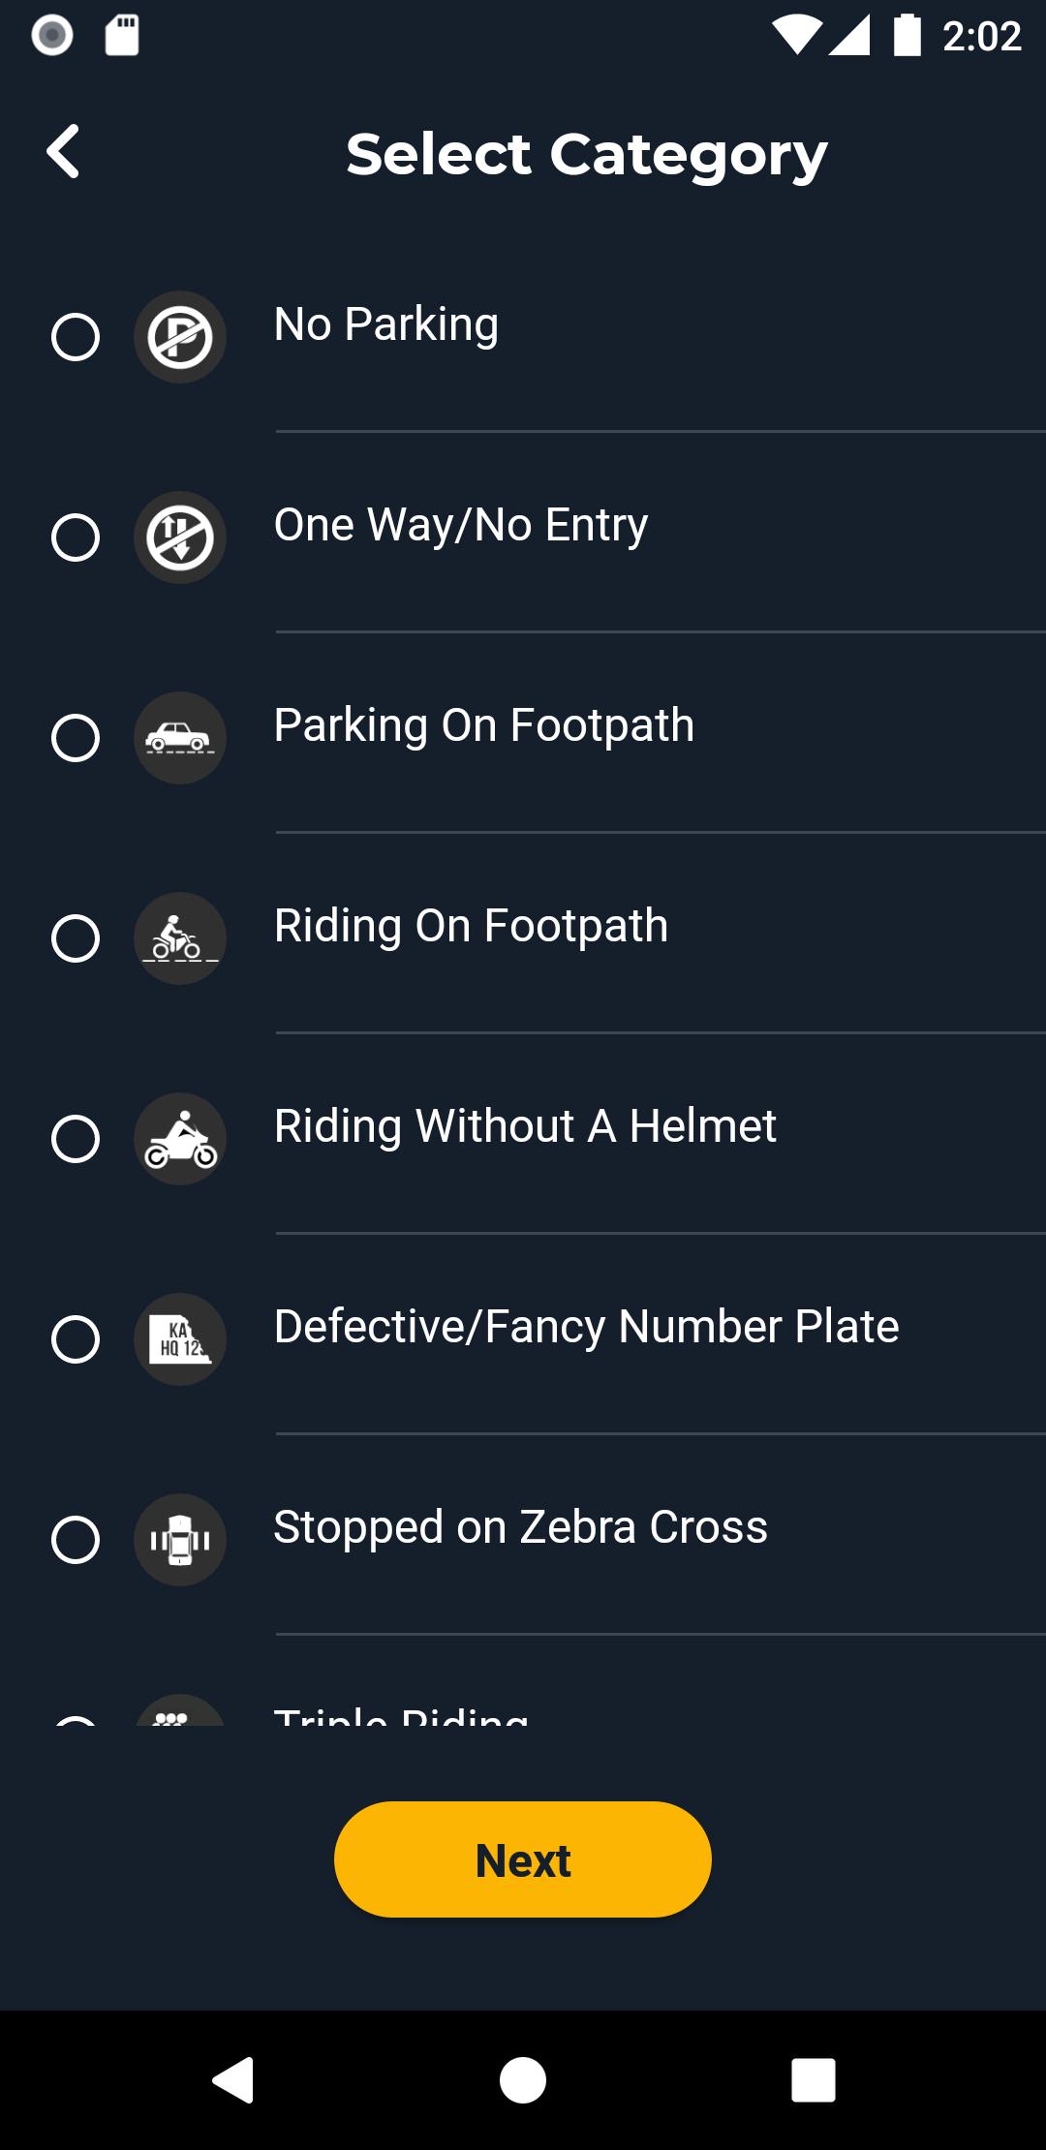
Task: Open the Android recent apps square button
Action: pyautogui.click(x=814, y=2080)
